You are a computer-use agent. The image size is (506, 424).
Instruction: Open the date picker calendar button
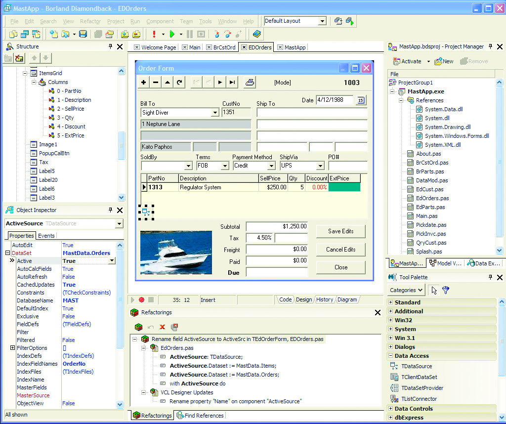coord(361,100)
